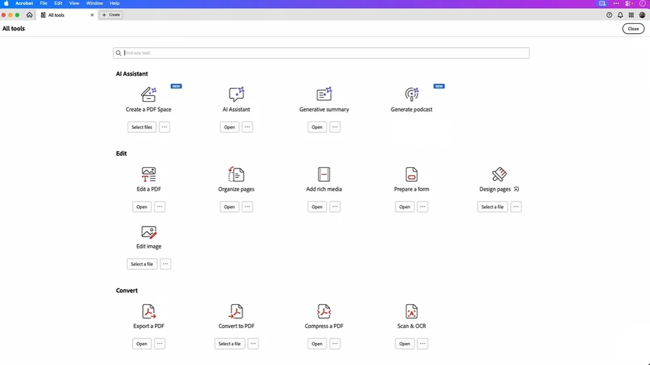
Task: Open the View menu
Action: coord(74,3)
